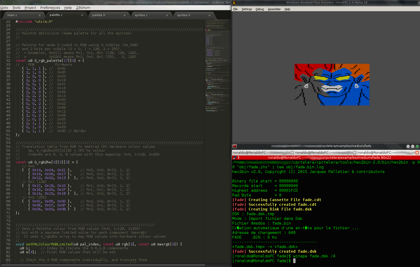Close the sprites.c tab with its x icon
Image resolution: width=420 pixels, height=267 pixels.
pos(167,15)
